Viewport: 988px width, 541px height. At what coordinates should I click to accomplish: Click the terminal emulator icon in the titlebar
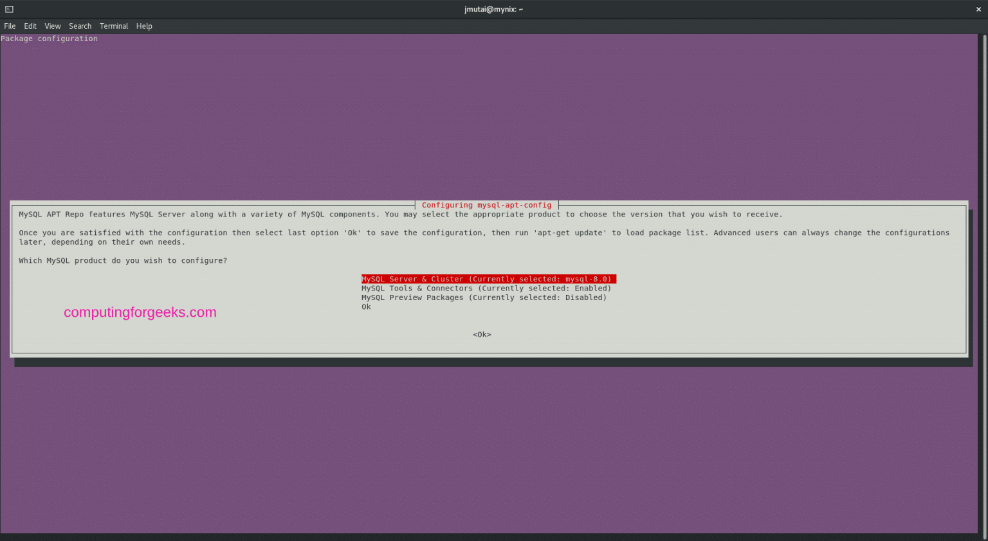tap(8, 9)
